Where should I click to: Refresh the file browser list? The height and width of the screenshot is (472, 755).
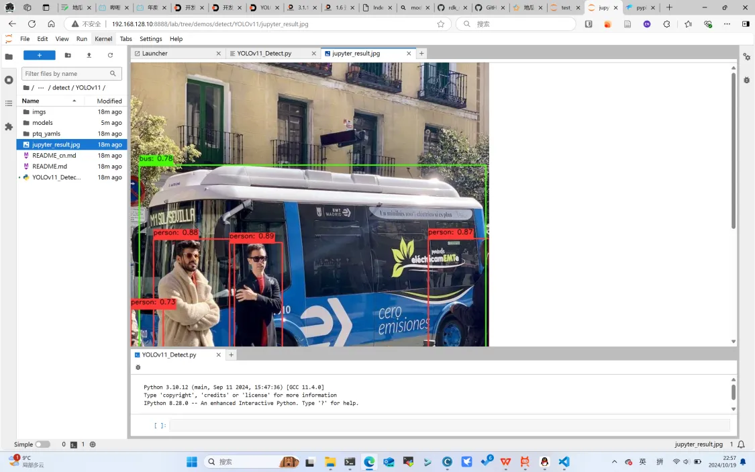[x=110, y=55]
